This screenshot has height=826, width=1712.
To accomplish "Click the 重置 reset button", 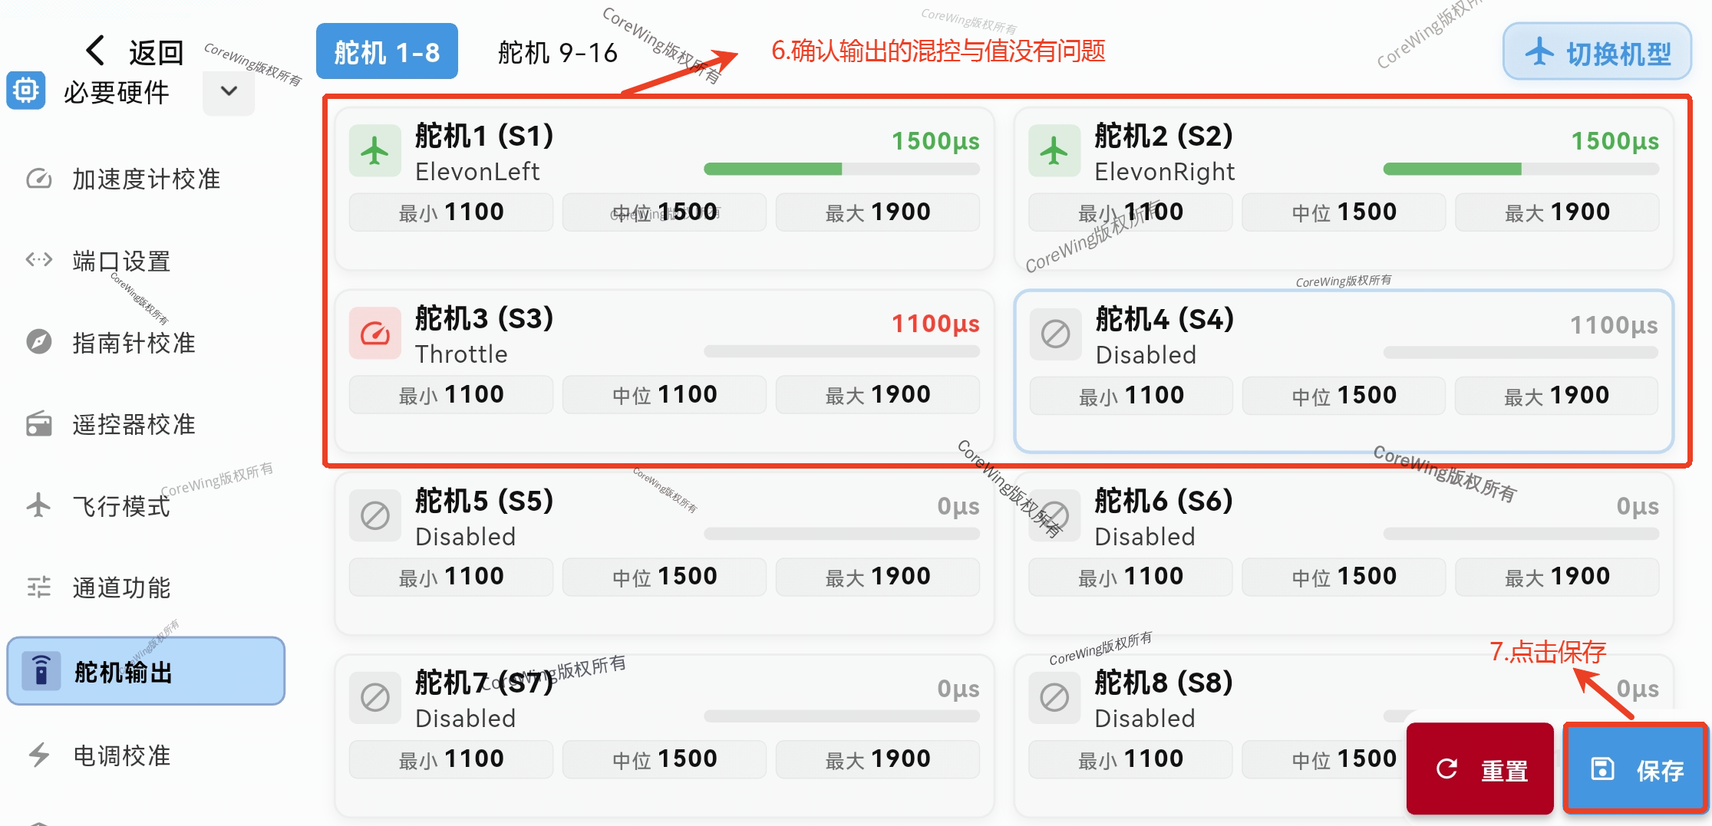I will click(x=1480, y=769).
